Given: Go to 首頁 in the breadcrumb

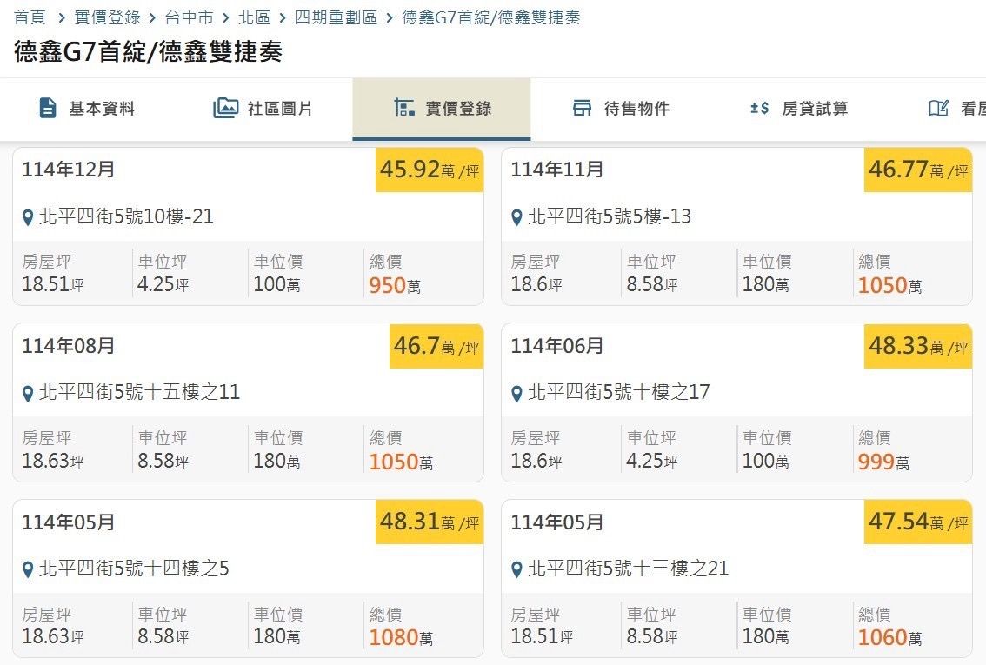Looking at the screenshot, I should click(x=30, y=17).
